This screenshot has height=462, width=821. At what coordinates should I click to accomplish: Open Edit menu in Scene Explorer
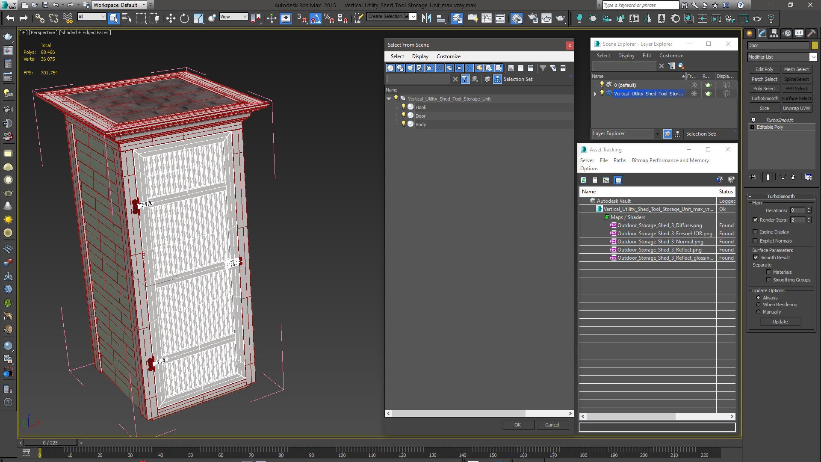pos(647,56)
